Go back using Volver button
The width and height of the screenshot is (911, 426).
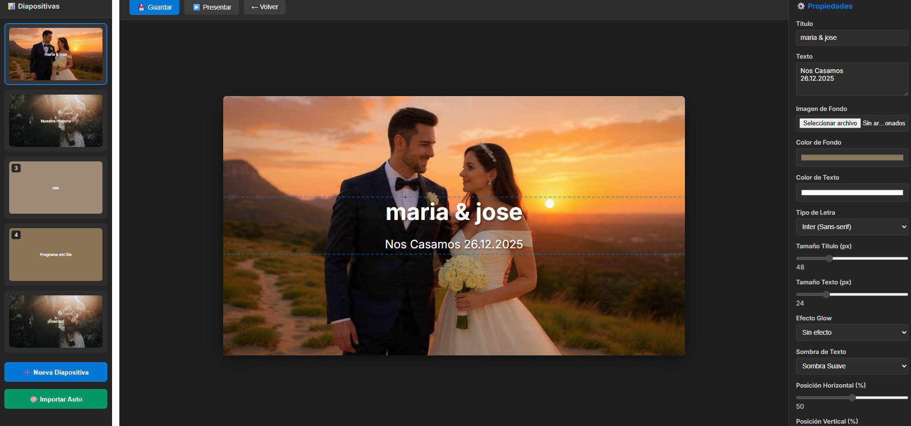[265, 7]
